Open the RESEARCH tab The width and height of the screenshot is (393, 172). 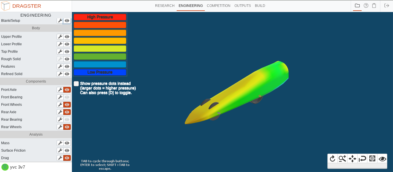tap(165, 6)
